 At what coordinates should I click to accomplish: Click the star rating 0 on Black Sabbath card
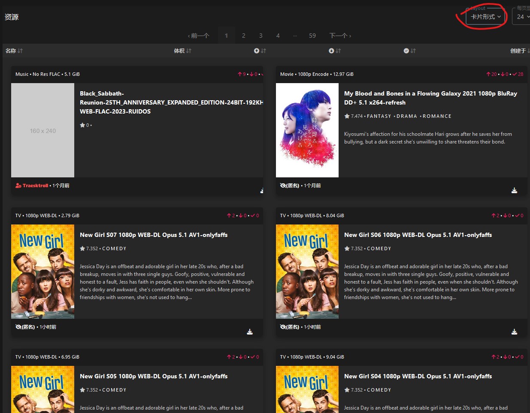point(85,125)
